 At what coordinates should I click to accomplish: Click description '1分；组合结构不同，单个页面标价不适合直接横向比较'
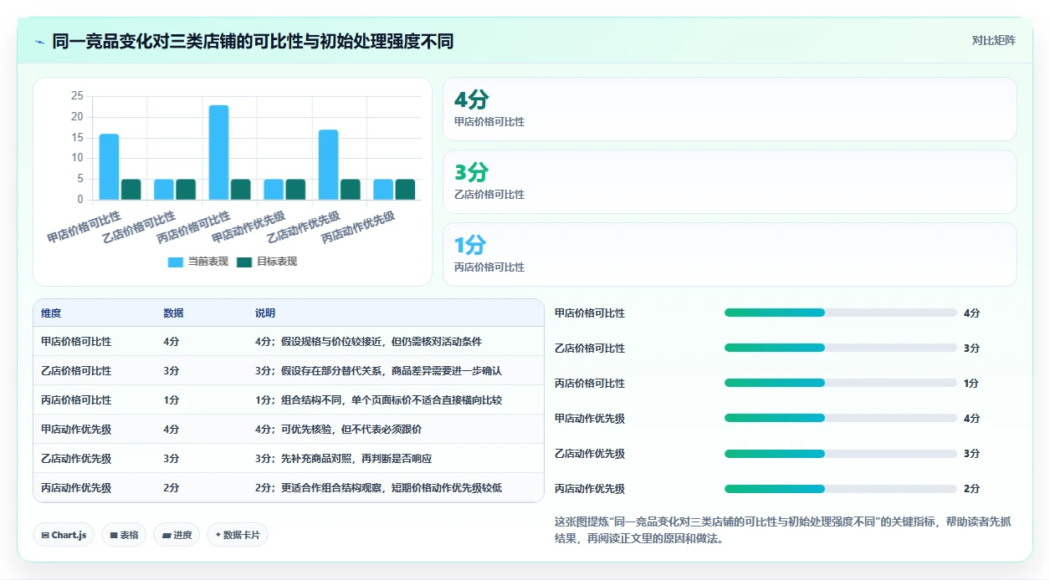(378, 399)
